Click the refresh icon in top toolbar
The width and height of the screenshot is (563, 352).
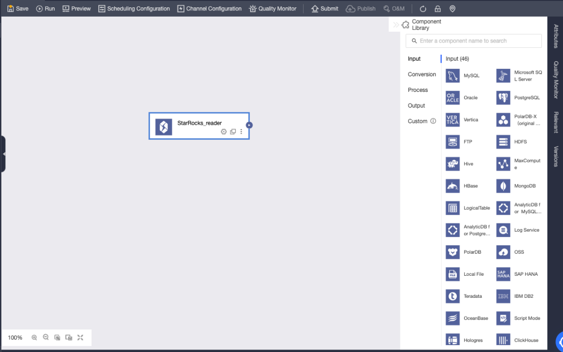tap(423, 9)
